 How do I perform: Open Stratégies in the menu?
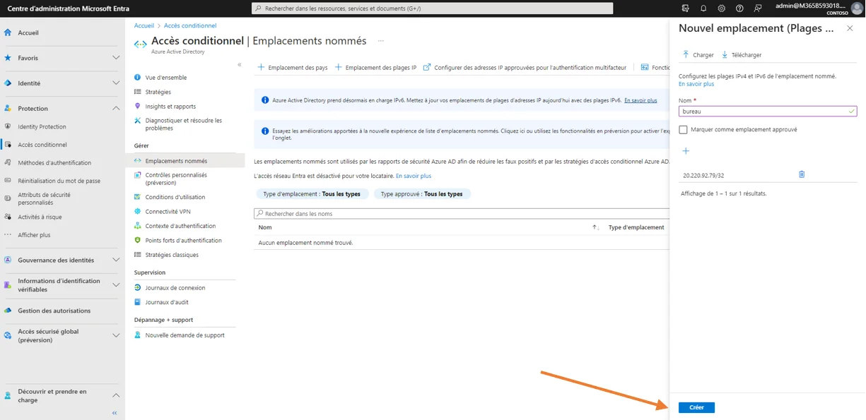pyautogui.click(x=158, y=92)
